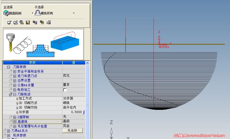The image size is (230, 139).
Task: Click the bulb icon beside 3D 切削方式
Action: click(17, 103)
